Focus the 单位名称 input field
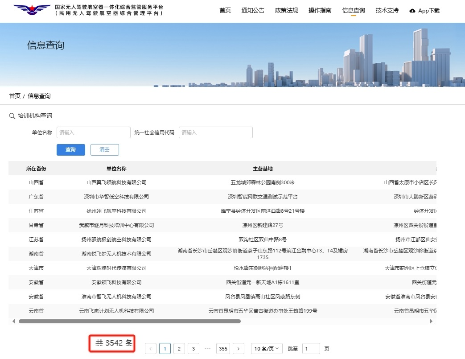The width and height of the screenshot is (465, 359). 94,132
